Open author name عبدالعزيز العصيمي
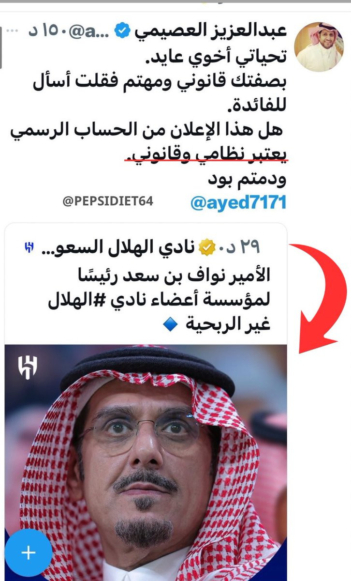Viewport: 351px width, 581px height. point(210,32)
